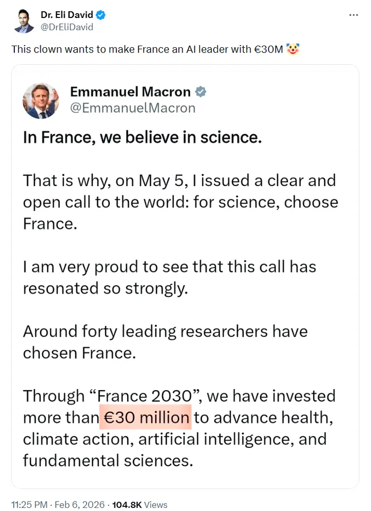Click the verified badge next to Emmanuel Macron
Screen dimensions: 371x511
click(201, 92)
